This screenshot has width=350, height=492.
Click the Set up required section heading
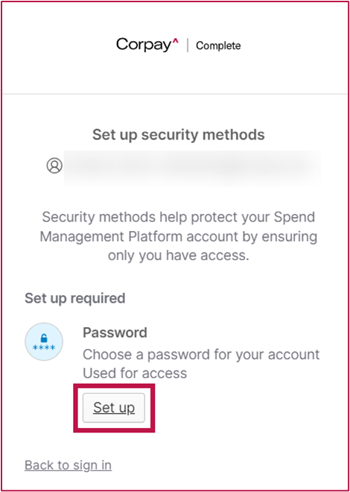pos(75,298)
